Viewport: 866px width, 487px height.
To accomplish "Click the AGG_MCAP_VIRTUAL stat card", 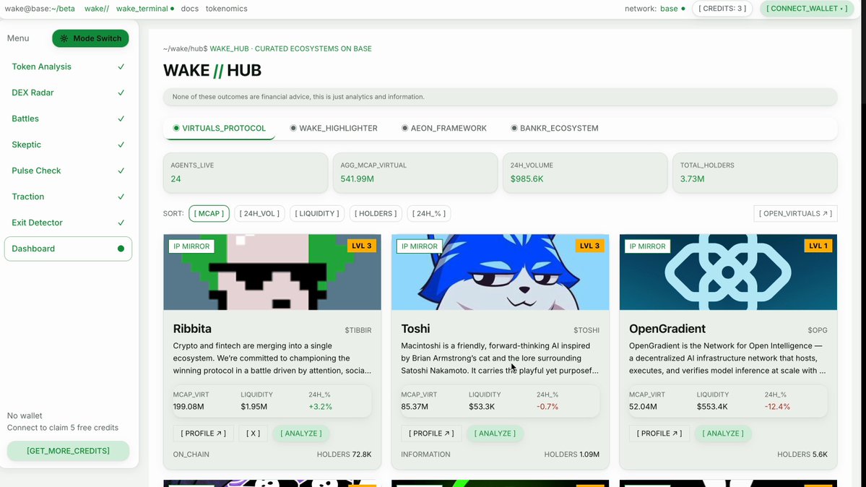I will [415, 173].
